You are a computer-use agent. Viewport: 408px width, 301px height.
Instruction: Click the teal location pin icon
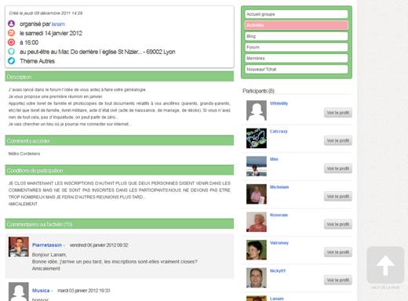tap(11, 52)
